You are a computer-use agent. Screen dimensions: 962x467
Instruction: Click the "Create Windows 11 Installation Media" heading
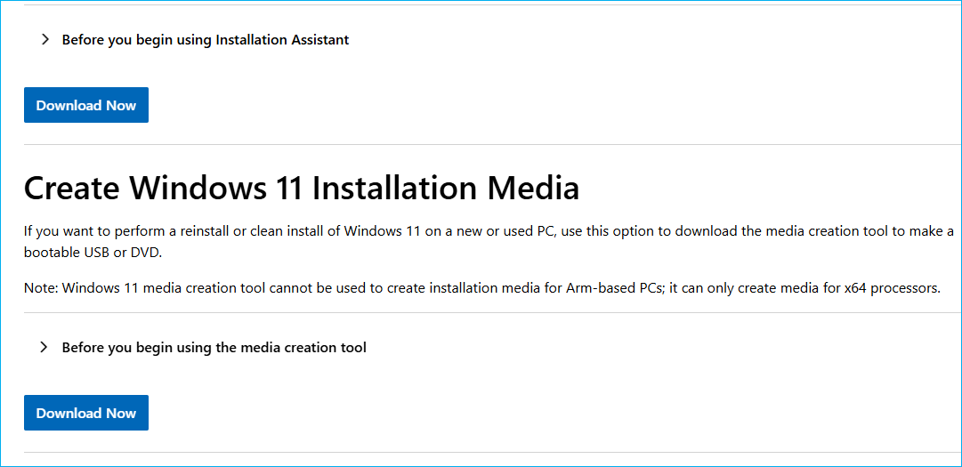coord(302,189)
